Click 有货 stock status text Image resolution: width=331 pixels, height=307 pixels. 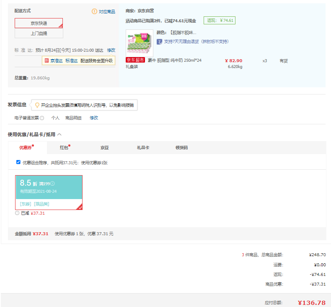284,61
